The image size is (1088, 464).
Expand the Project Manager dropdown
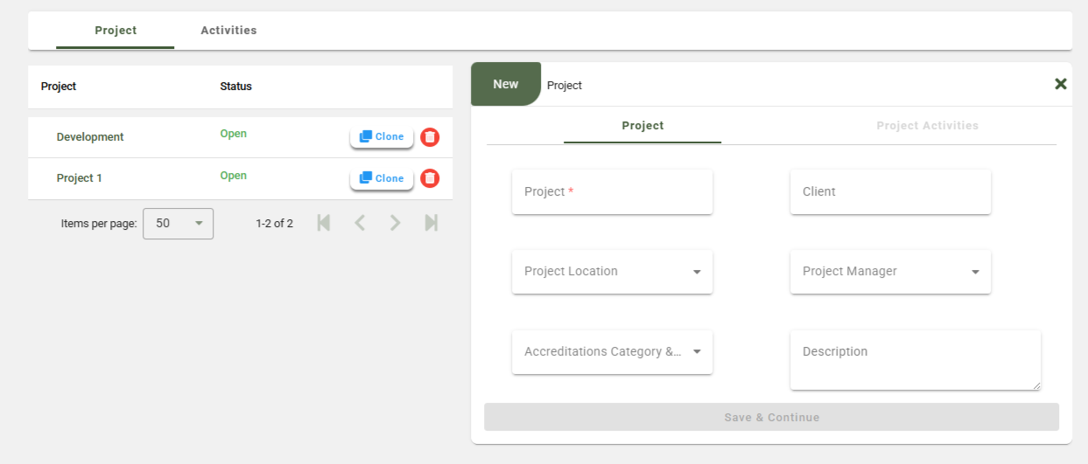point(890,272)
